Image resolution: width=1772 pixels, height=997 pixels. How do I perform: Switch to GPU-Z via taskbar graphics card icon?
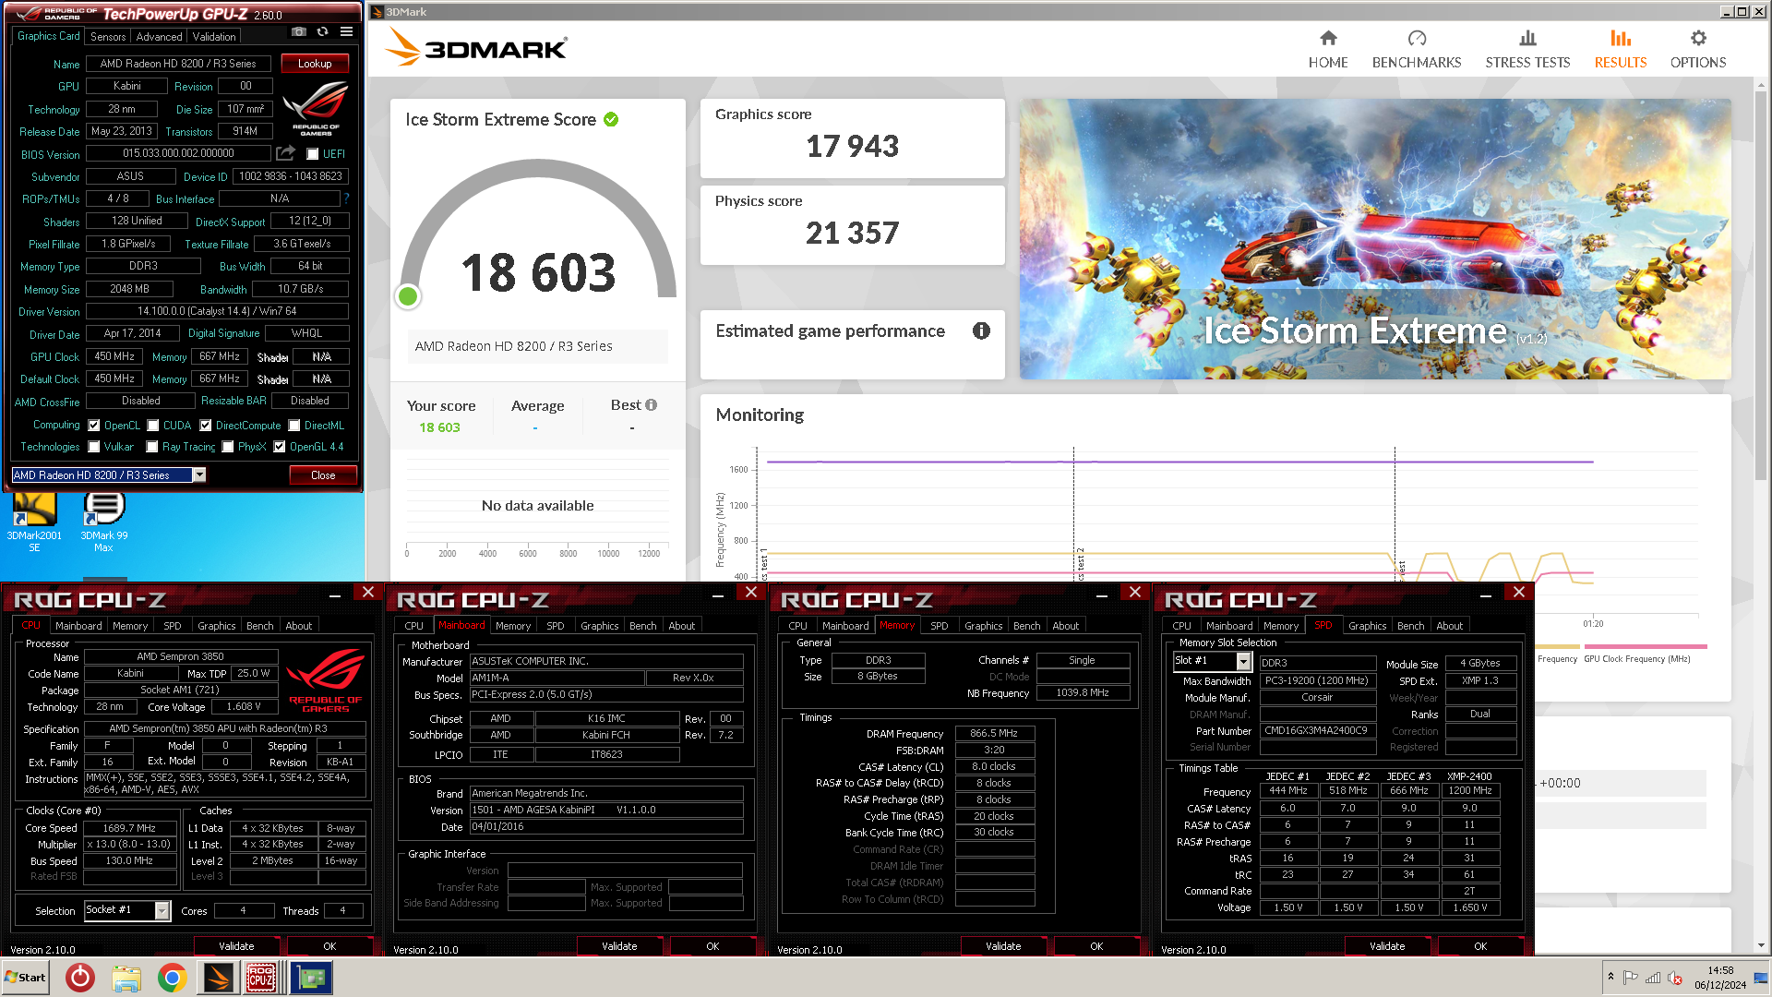coord(311,978)
